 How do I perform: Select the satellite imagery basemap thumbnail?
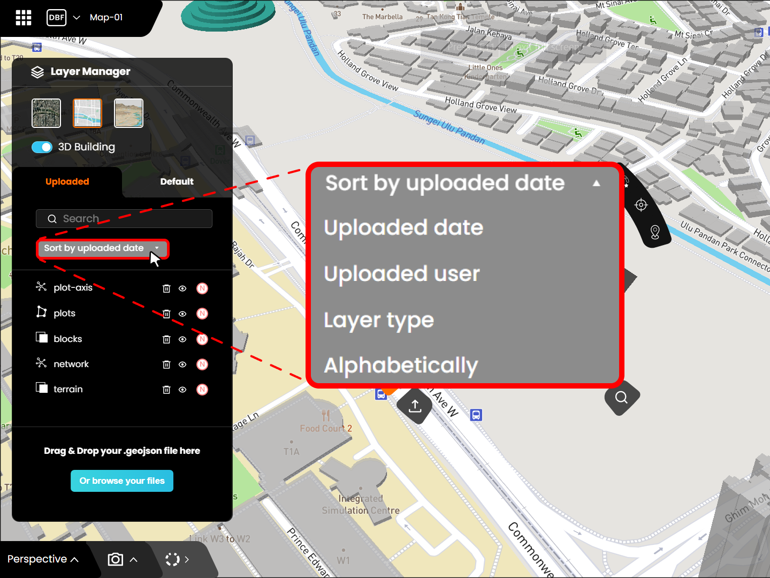click(47, 113)
